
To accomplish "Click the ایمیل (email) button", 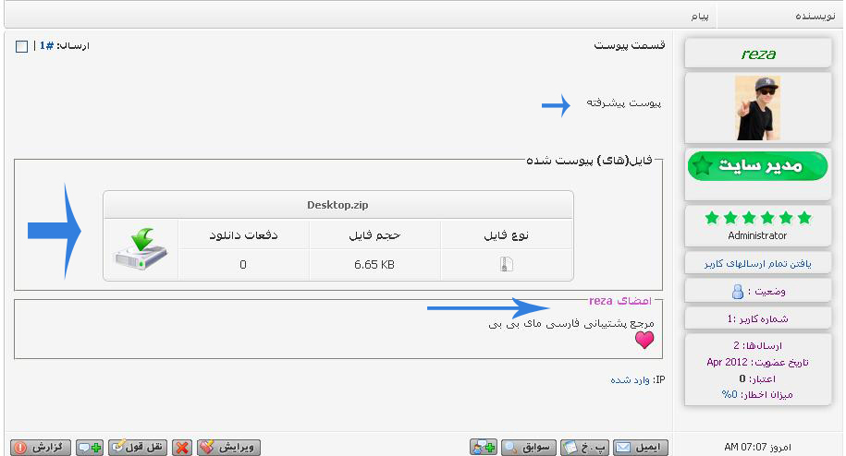I will click(641, 448).
